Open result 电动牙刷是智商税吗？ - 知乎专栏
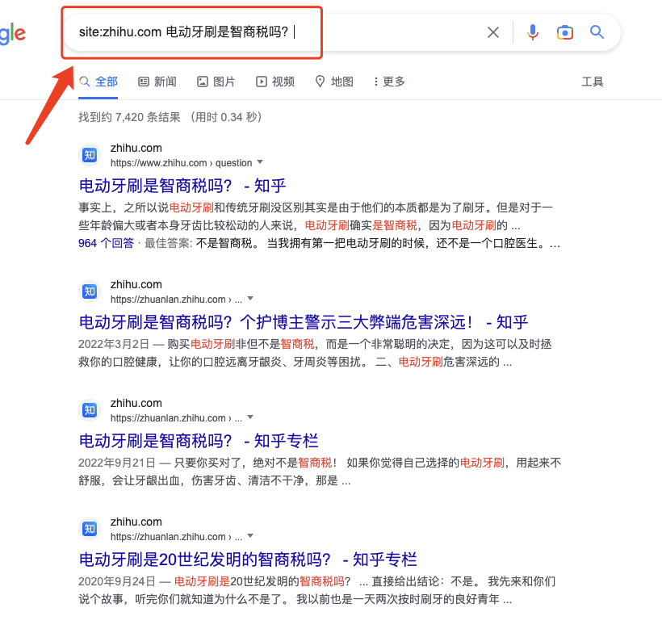 tap(199, 441)
